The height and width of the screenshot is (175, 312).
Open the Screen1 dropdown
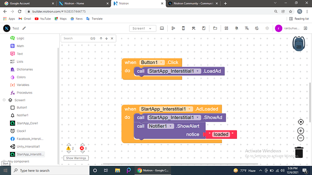pos(142,28)
